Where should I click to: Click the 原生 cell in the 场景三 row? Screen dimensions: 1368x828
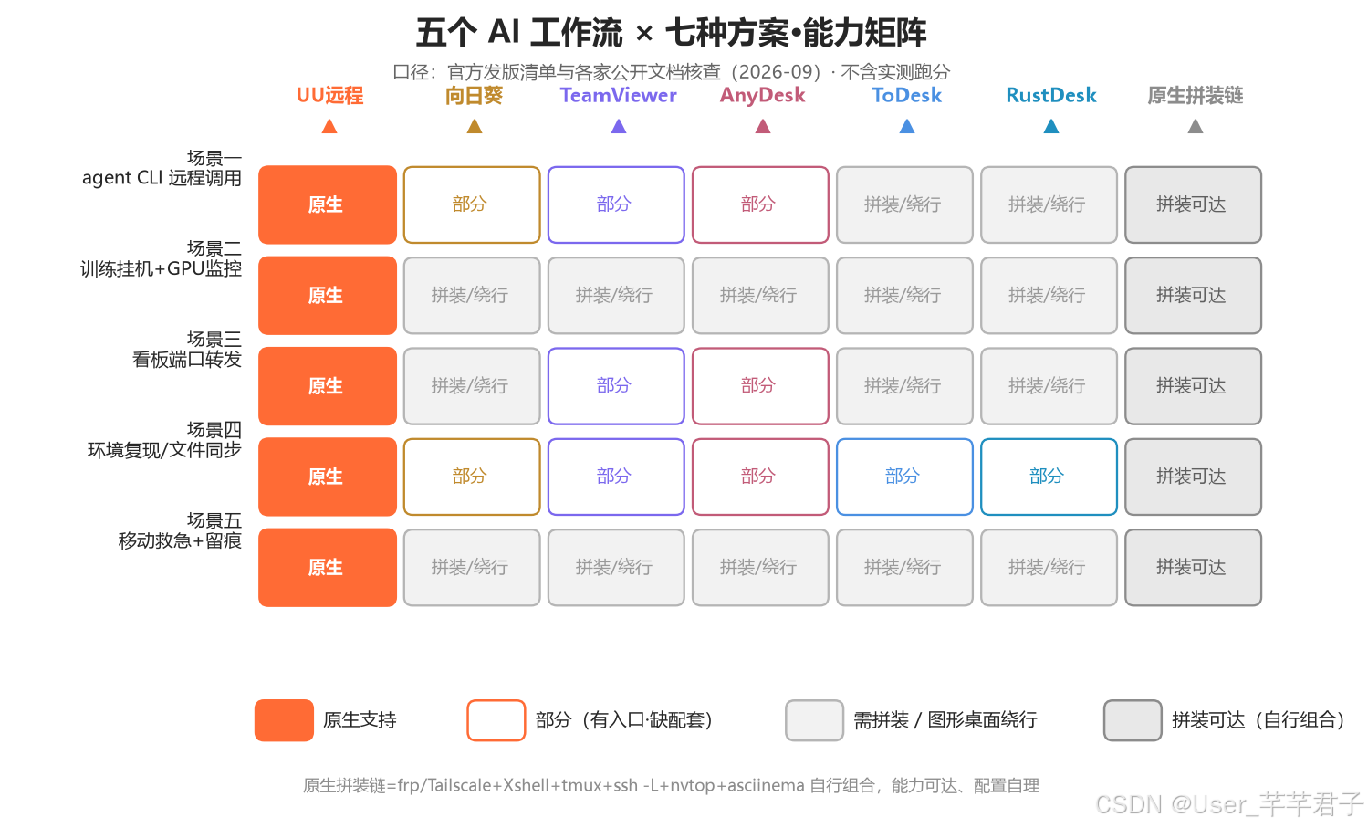(x=328, y=386)
